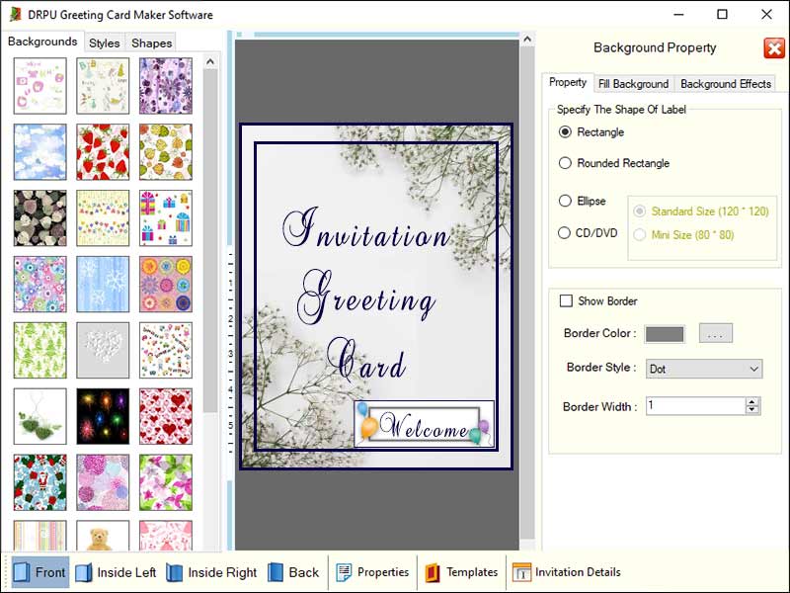Select the Front page icon

coord(39,571)
